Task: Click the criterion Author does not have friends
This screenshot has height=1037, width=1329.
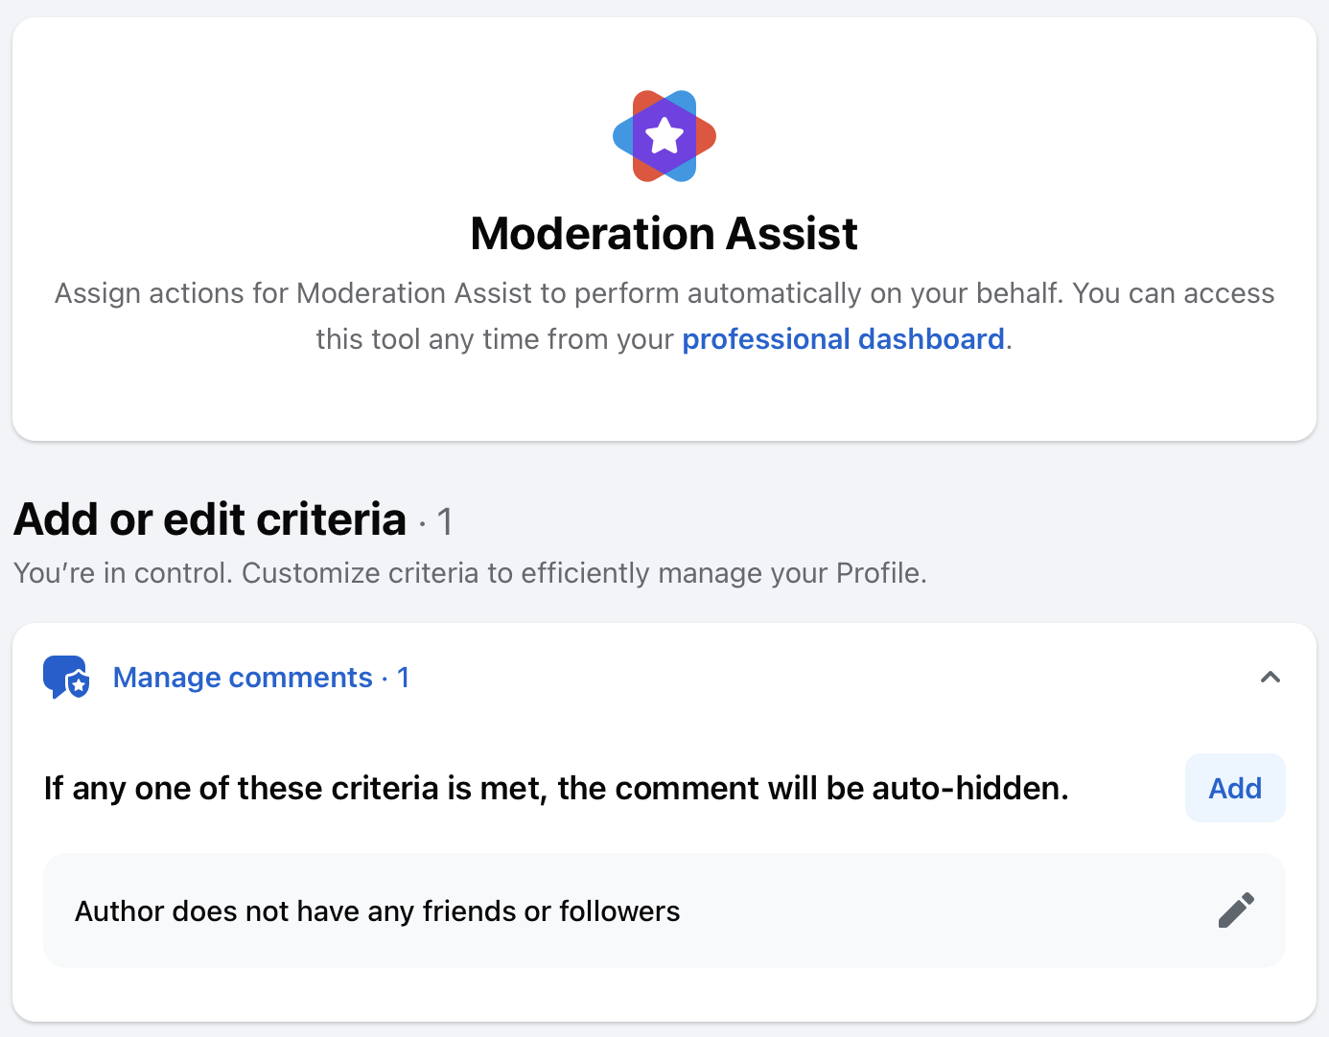Action: click(377, 910)
